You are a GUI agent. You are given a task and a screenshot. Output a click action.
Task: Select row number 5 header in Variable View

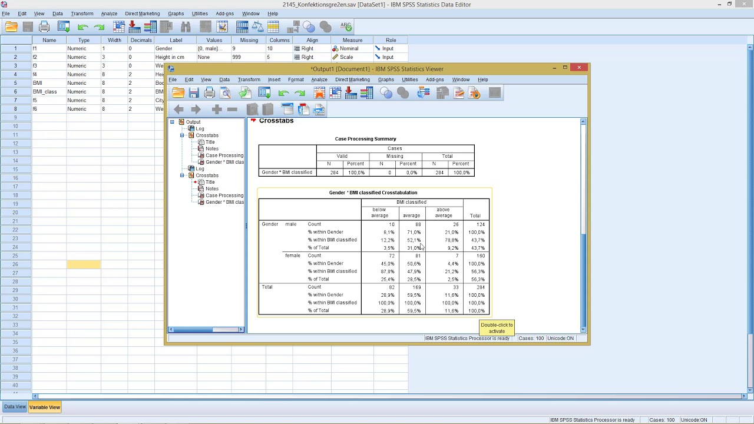(16, 83)
